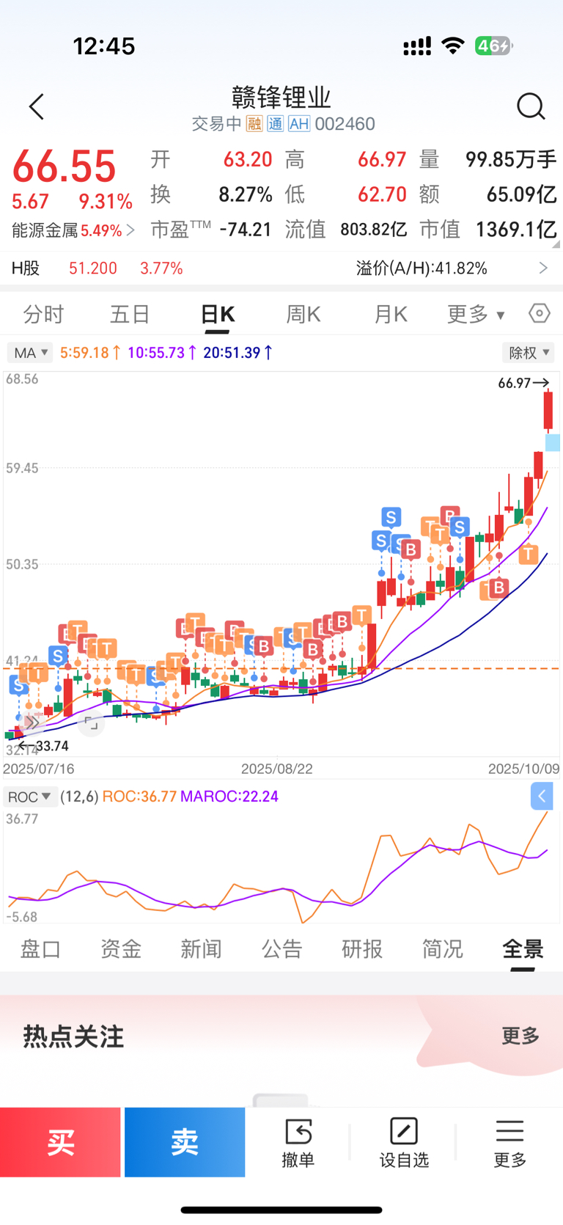
Task: Switch to 周K chart tab
Action: point(303,315)
